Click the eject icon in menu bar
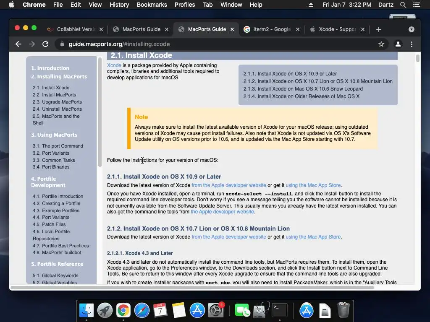The width and height of the screenshot is (430, 322). pos(311,5)
